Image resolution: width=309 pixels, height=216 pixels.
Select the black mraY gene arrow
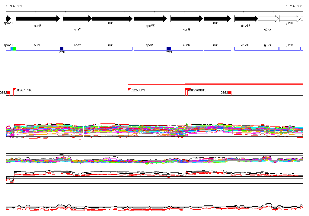pos(78,19)
